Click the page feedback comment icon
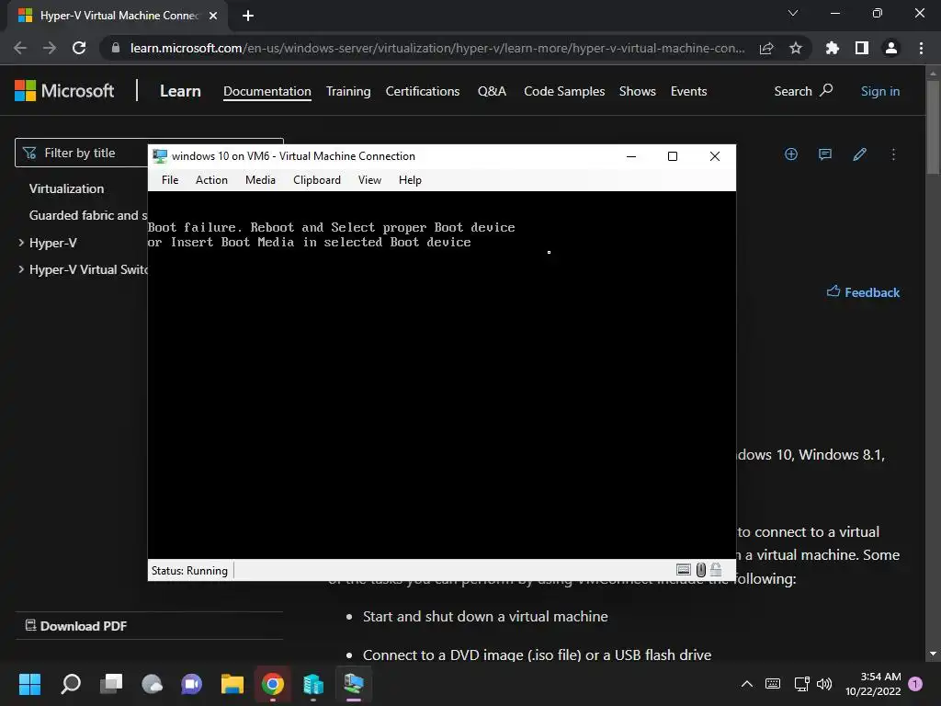Image resolution: width=941 pixels, height=706 pixels. coord(825,154)
